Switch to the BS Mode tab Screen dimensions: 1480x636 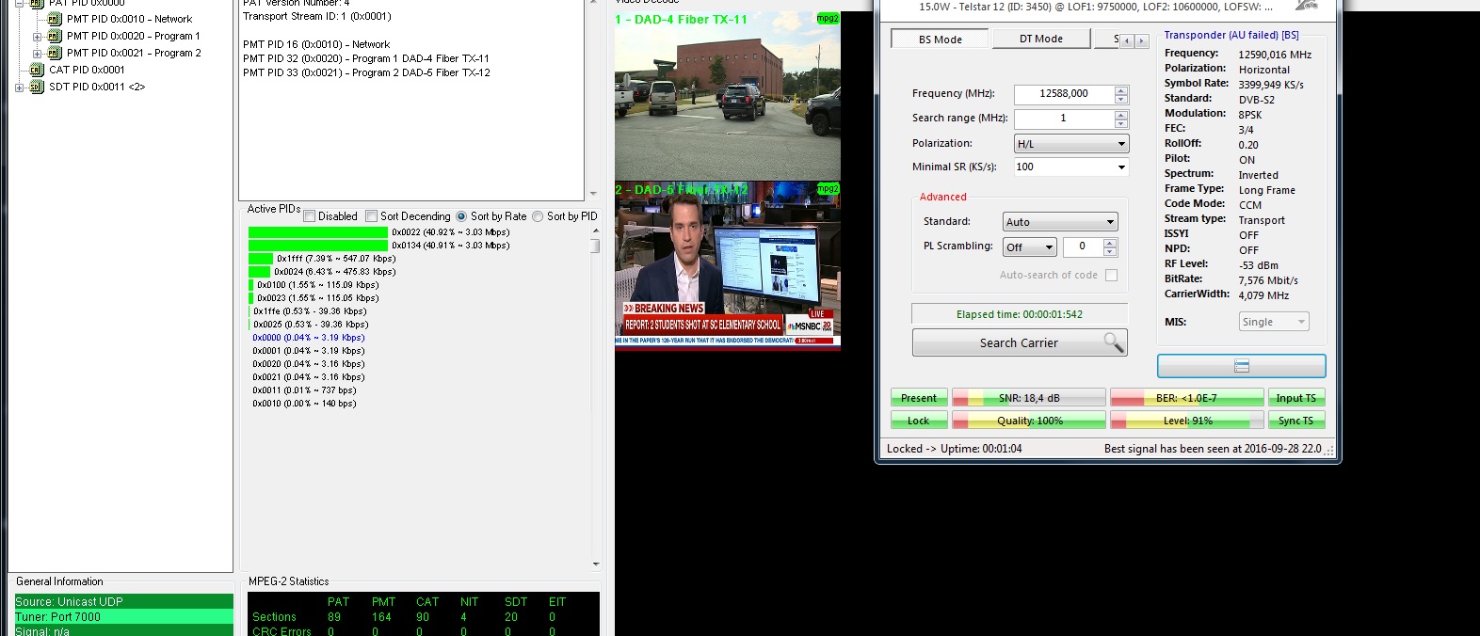click(940, 40)
